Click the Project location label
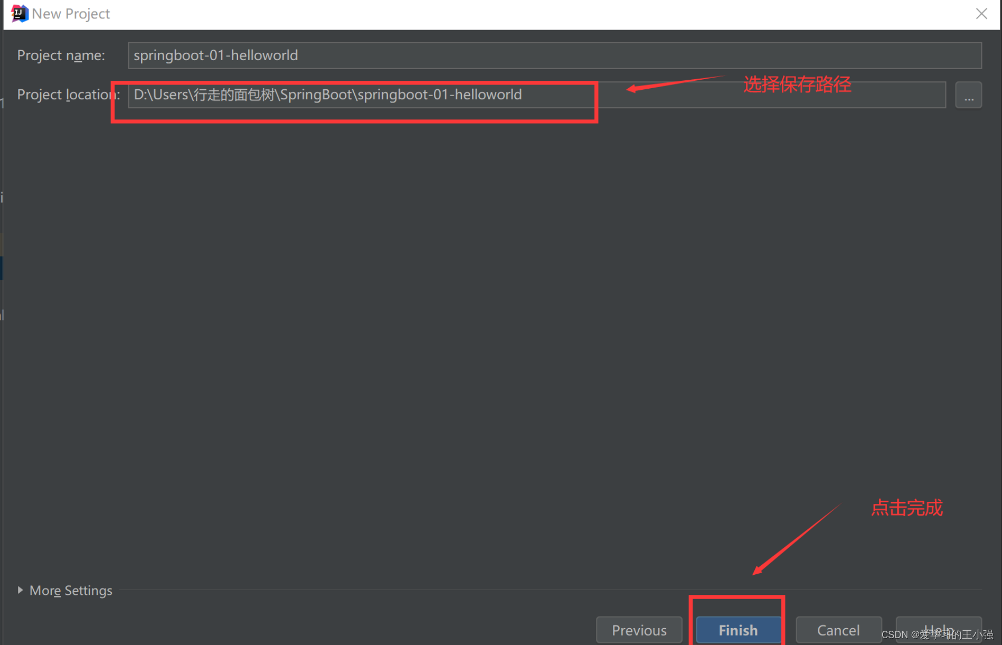 point(69,94)
